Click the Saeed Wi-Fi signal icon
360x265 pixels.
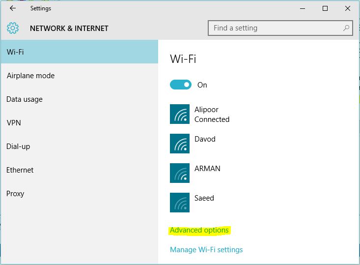(x=180, y=203)
